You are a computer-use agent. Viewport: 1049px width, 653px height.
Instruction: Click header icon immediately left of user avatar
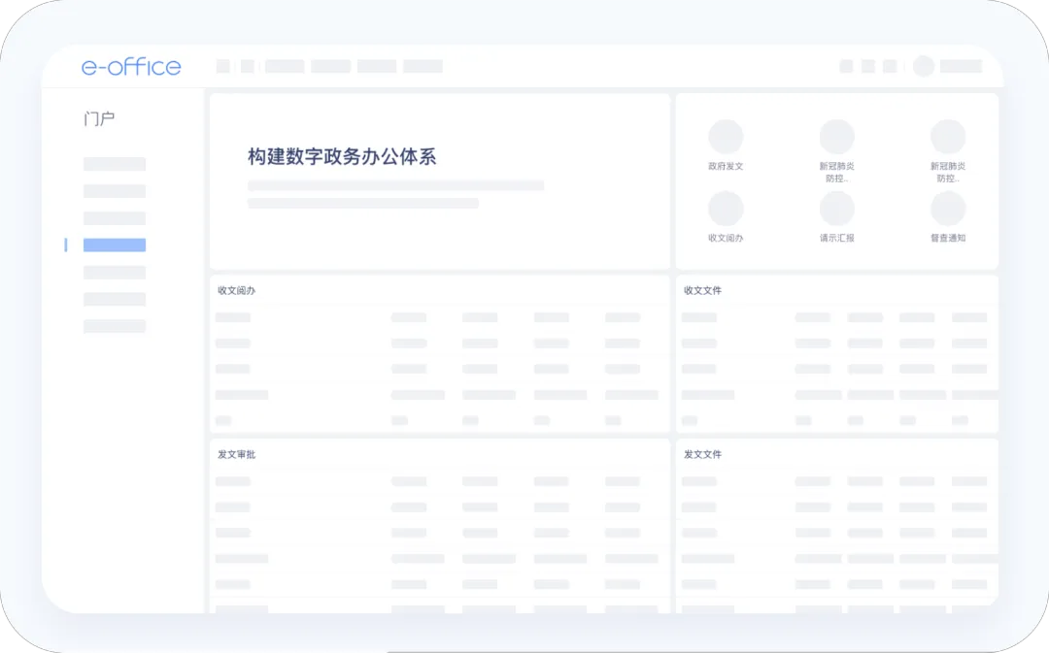pos(890,66)
